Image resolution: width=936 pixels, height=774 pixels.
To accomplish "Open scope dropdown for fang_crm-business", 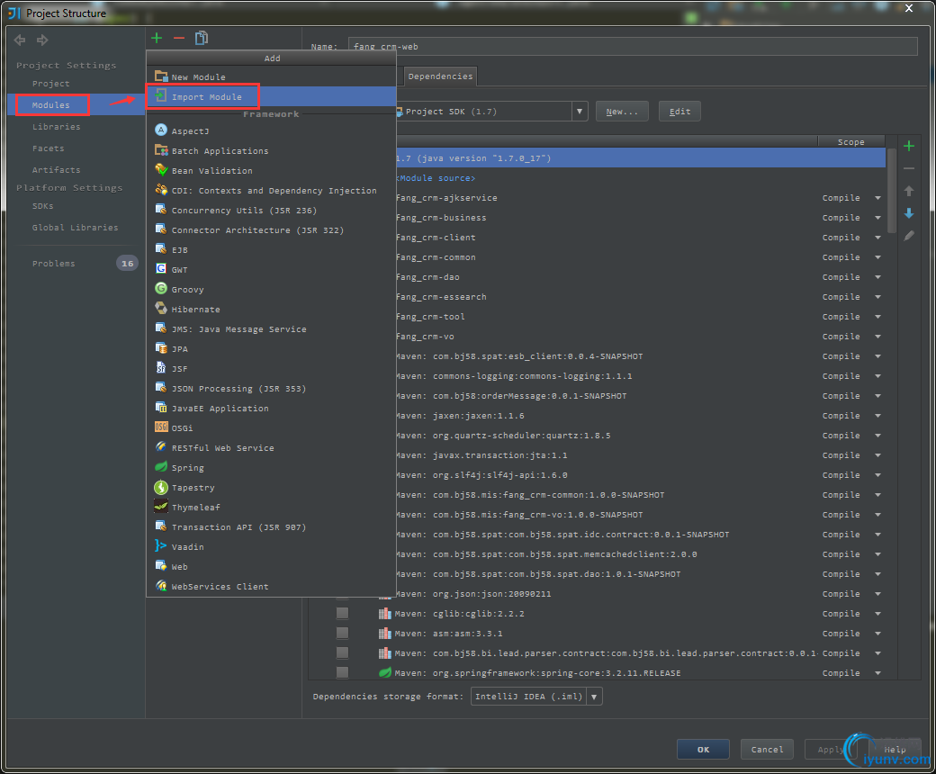I will (x=877, y=218).
